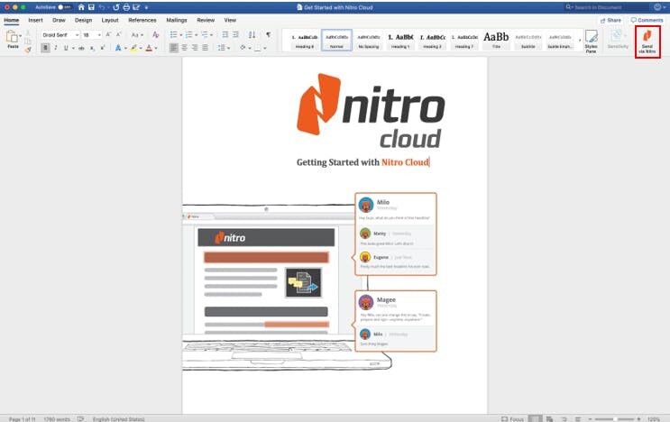The width and height of the screenshot is (670, 422).
Task: Toggle the AutoSave switch
Action: point(64,7)
